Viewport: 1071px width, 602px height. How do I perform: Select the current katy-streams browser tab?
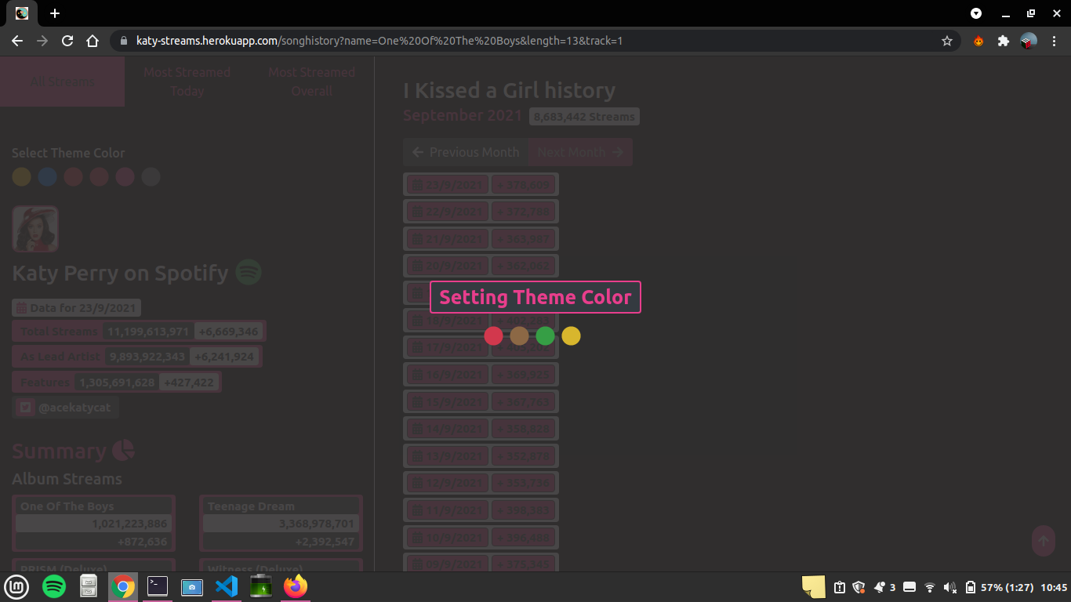coord(22,13)
